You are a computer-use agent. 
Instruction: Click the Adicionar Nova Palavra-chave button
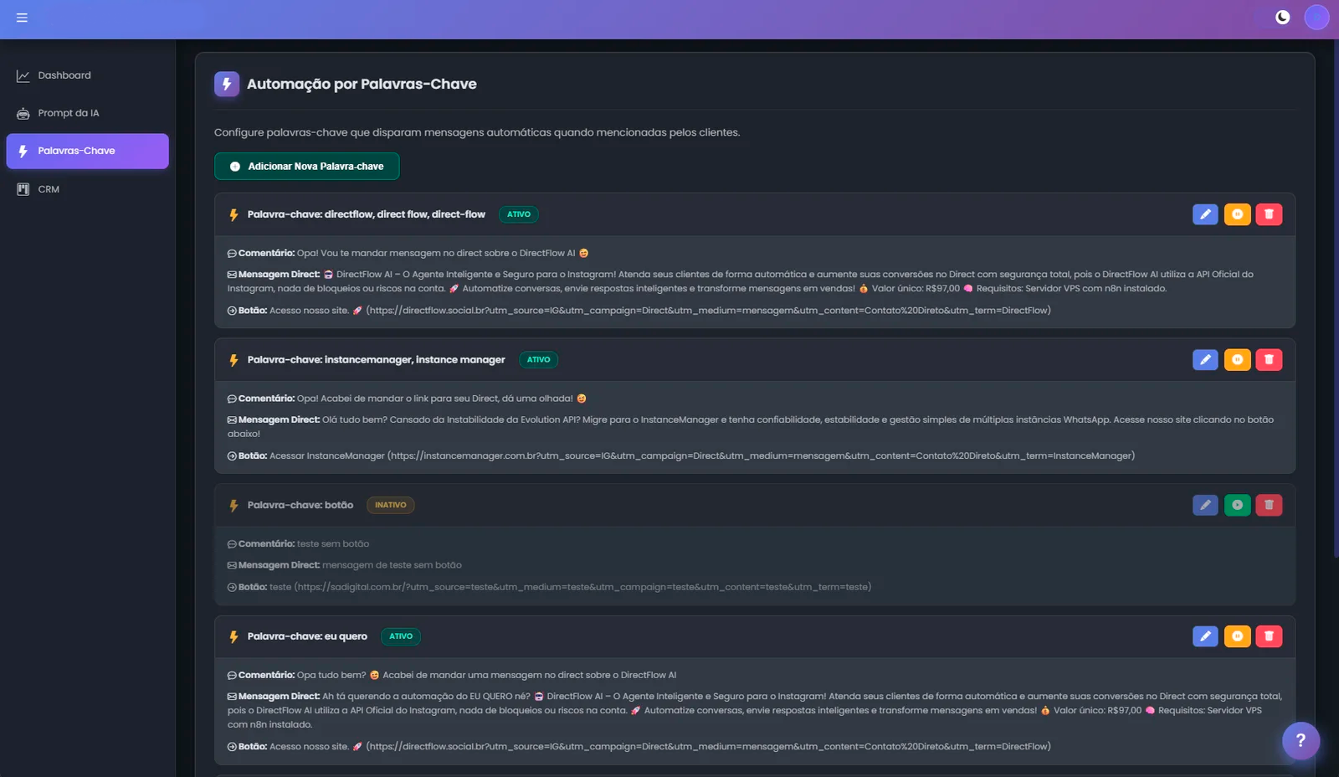[x=306, y=166]
